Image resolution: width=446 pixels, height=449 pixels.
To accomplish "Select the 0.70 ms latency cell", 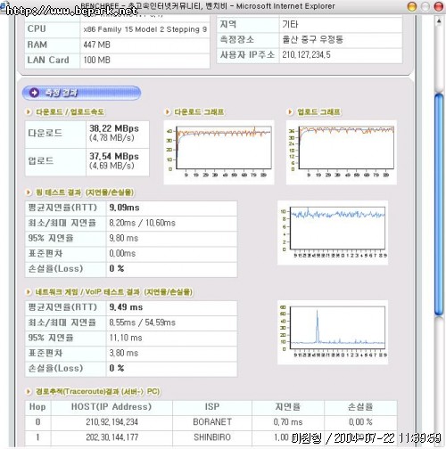I will (288, 422).
